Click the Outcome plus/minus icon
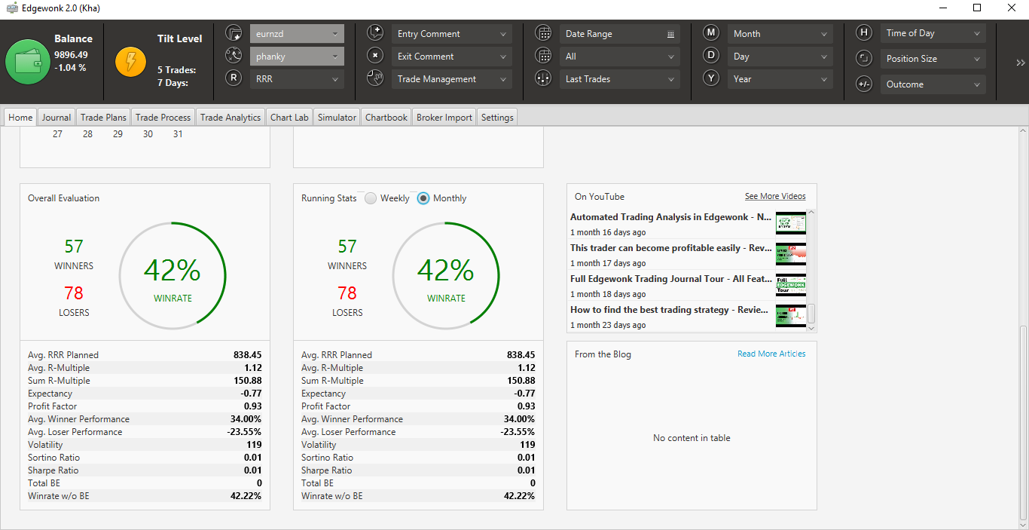The width and height of the screenshot is (1029, 530). click(864, 84)
